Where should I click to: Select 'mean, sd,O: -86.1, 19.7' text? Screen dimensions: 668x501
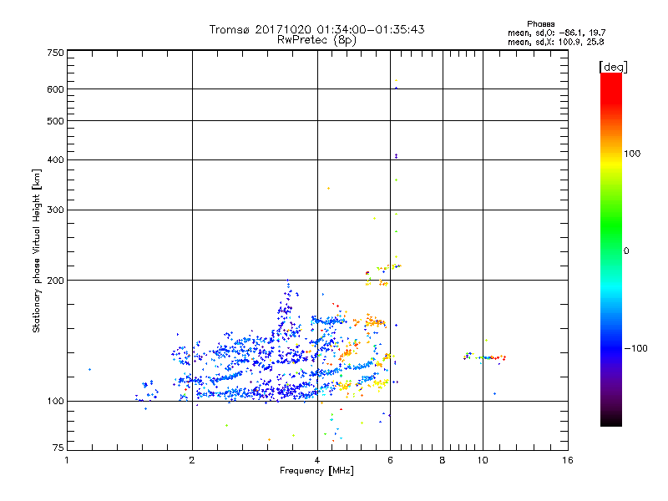click(556, 33)
